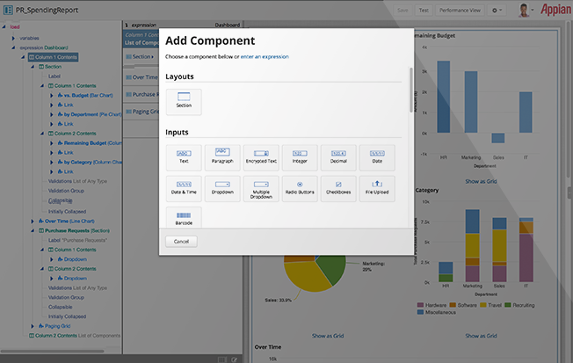The height and width of the screenshot is (363, 573).
Task: Click the Recruiting legend swatch
Action: (508, 305)
